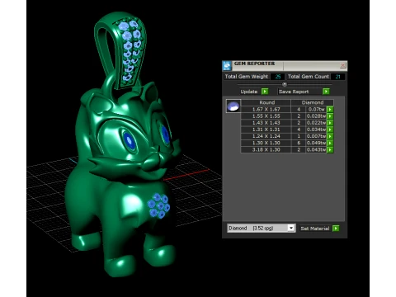Image resolution: width=396 pixels, height=297 pixels.
Task: Click the Gem Reporter title bar icon
Action: (x=227, y=66)
